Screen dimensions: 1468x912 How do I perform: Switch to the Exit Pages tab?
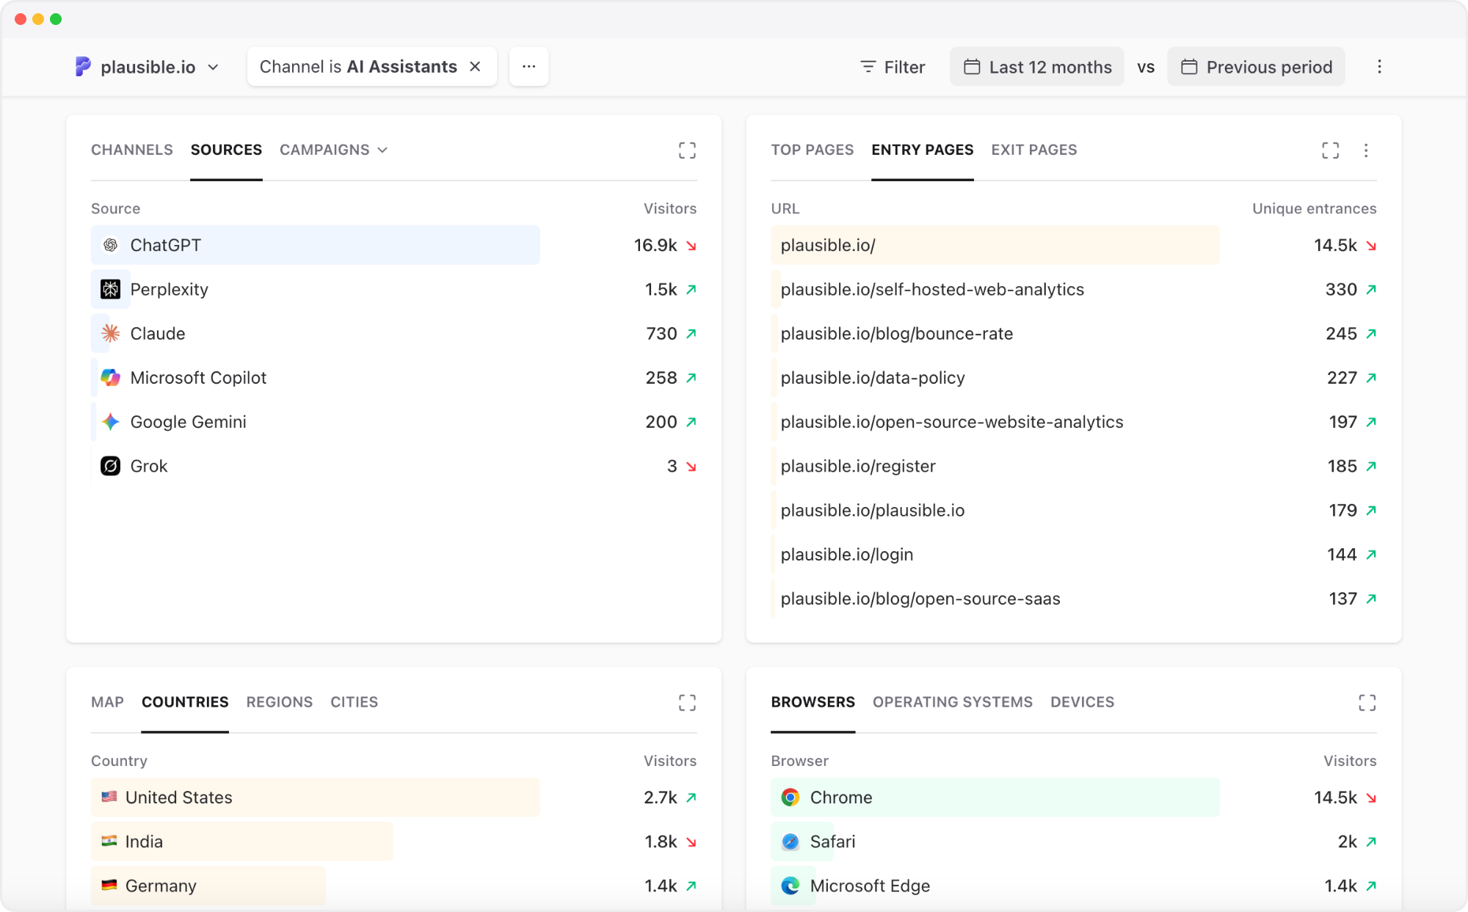tap(1034, 150)
